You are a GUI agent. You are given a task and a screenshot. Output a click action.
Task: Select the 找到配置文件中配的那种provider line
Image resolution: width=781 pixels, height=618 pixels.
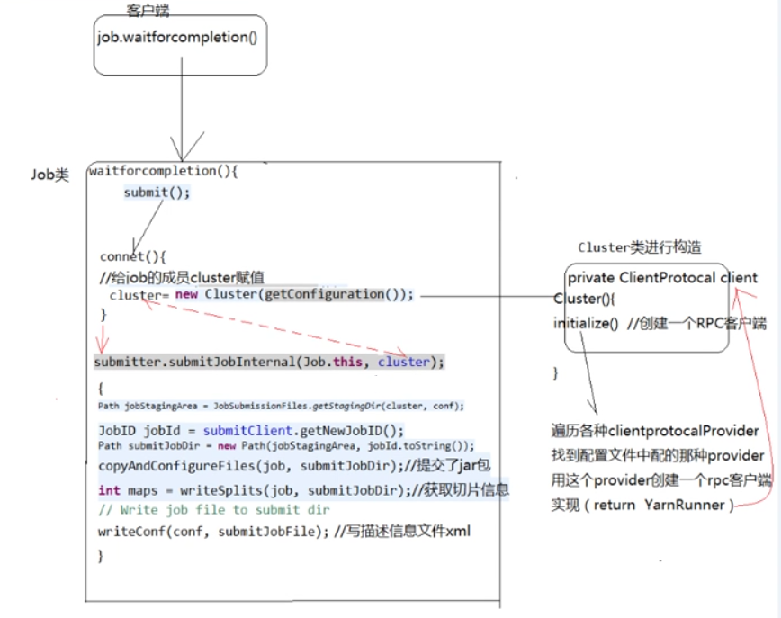pos(658,455)
